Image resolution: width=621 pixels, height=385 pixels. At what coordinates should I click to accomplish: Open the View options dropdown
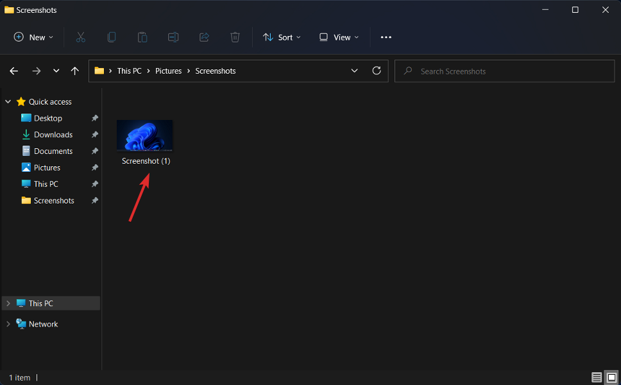[339, 37]
